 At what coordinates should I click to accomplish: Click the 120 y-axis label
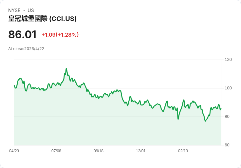click(228, 60)
